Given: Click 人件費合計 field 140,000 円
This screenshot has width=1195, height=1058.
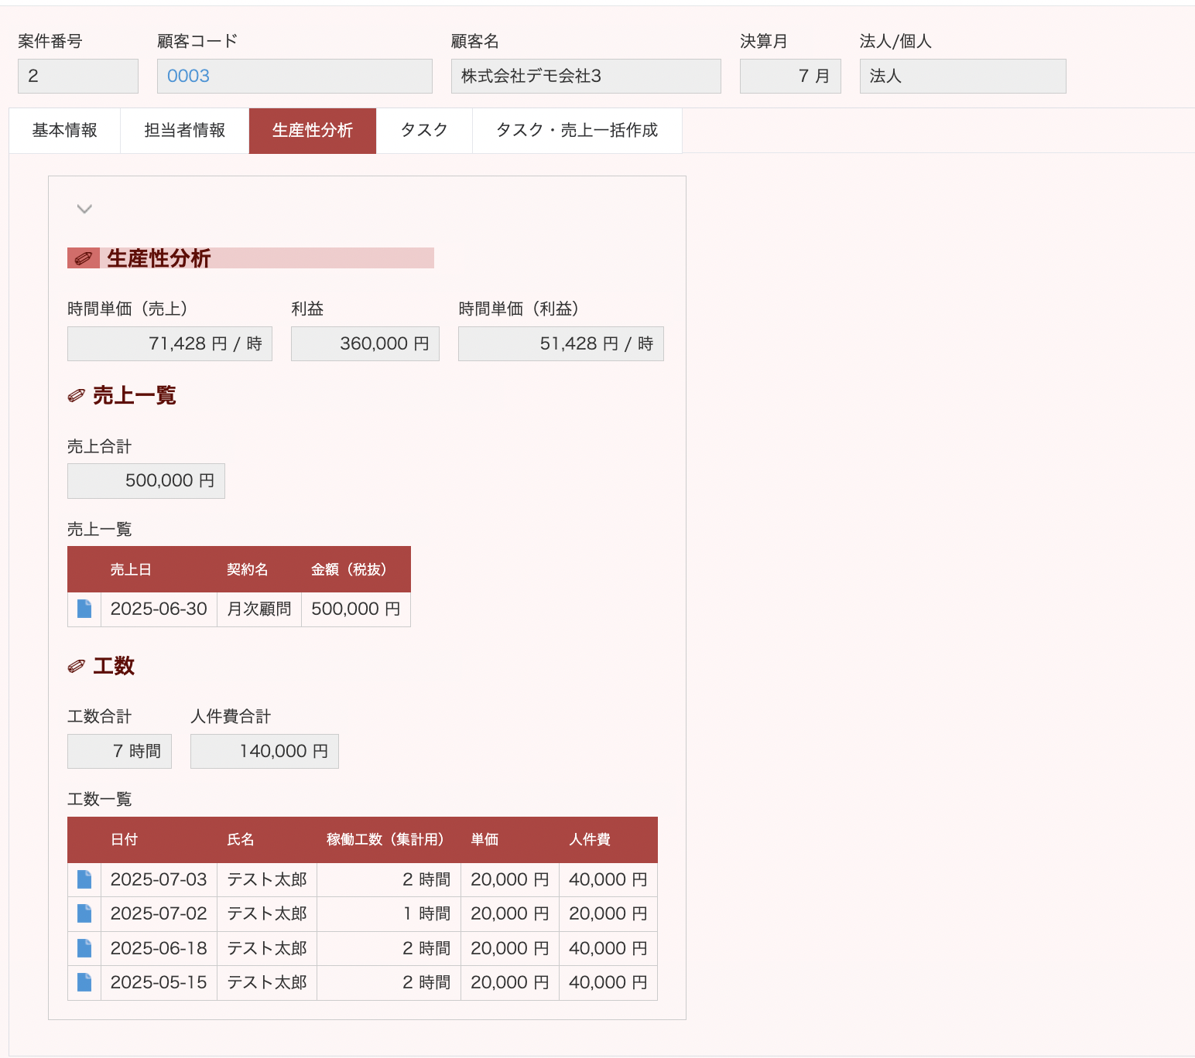Looking at the screenshot, I should [x=265, y=751].
